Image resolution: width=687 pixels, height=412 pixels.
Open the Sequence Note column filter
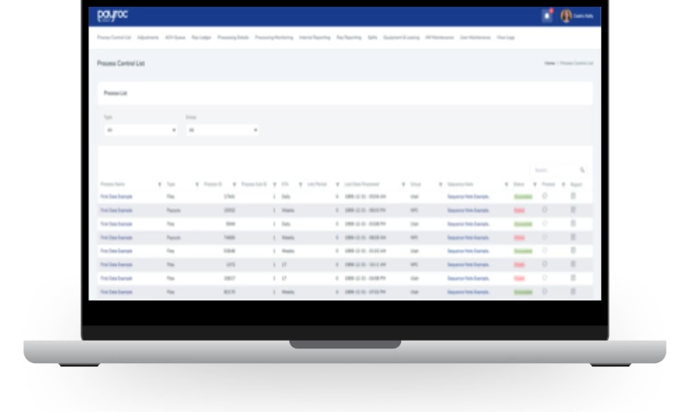pyautogui.click(x=506, y=185)
